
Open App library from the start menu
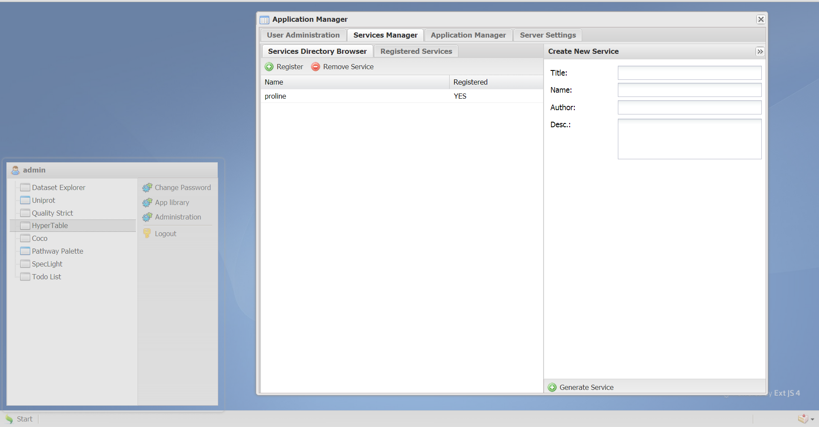(172, 202)
